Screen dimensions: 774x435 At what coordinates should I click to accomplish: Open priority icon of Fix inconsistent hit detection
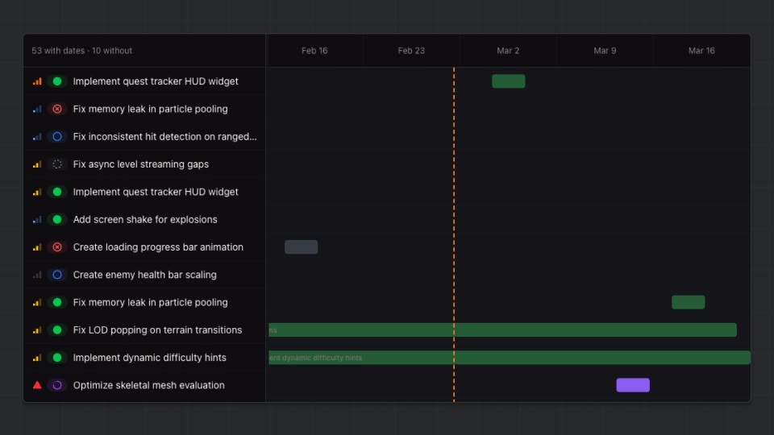coord(37,137)
